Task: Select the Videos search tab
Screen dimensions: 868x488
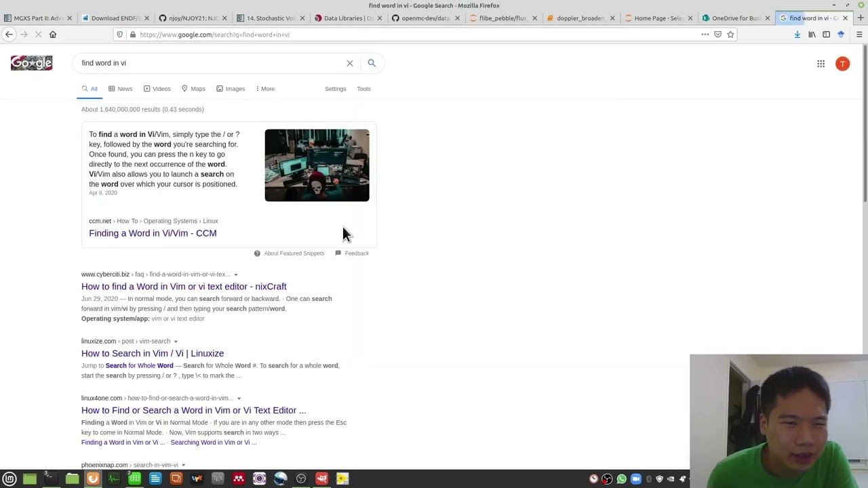Action: (x=156, y=89)
